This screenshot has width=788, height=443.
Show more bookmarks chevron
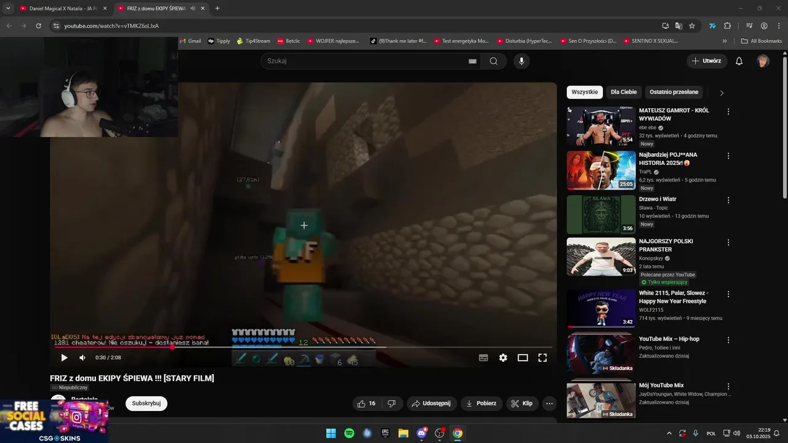(725, 41)
